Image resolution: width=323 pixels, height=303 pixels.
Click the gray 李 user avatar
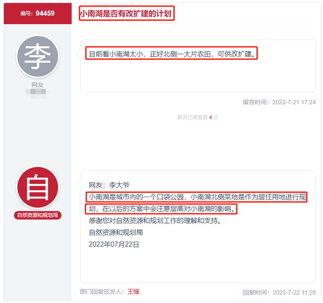point(38,57)
